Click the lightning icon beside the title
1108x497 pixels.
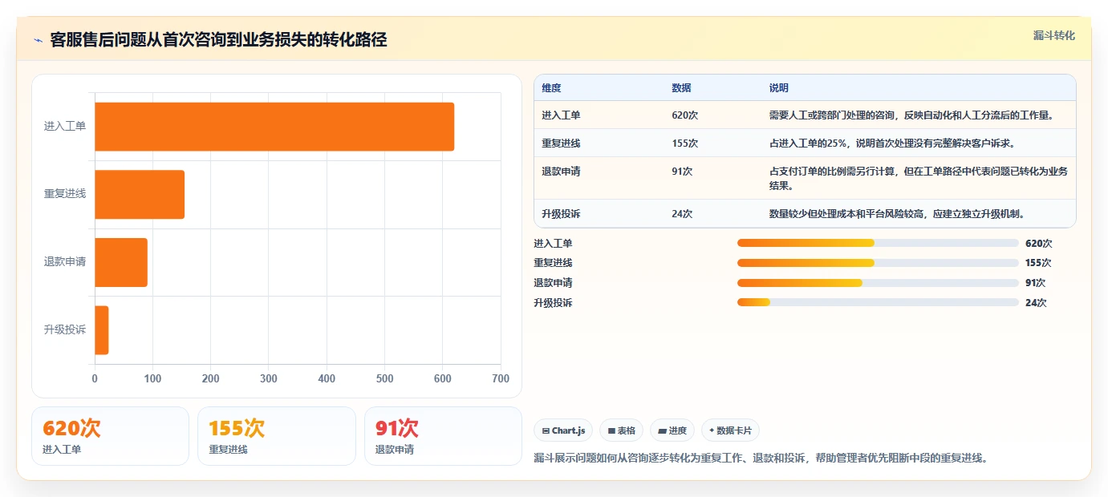coord(38,40)
